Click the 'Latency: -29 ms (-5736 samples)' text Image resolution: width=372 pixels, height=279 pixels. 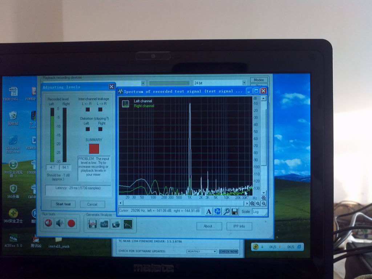coord(78,188)
